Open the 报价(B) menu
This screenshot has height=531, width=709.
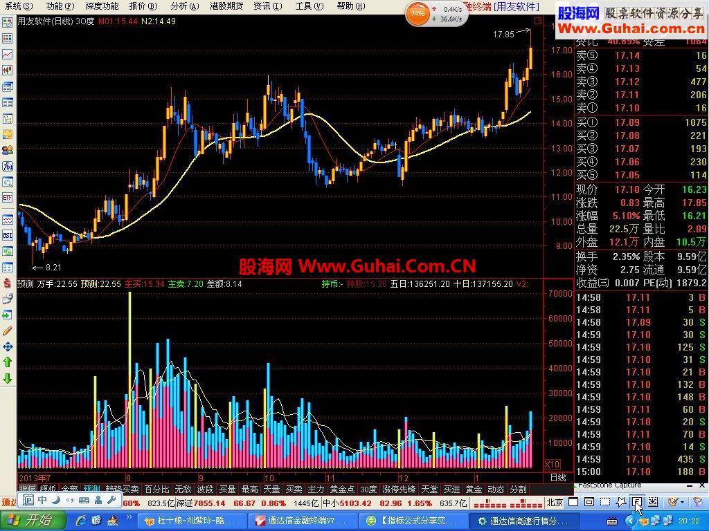point(143,6)
